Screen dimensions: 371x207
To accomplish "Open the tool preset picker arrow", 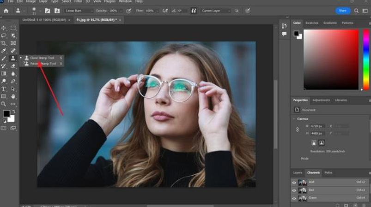I will 24,11.
